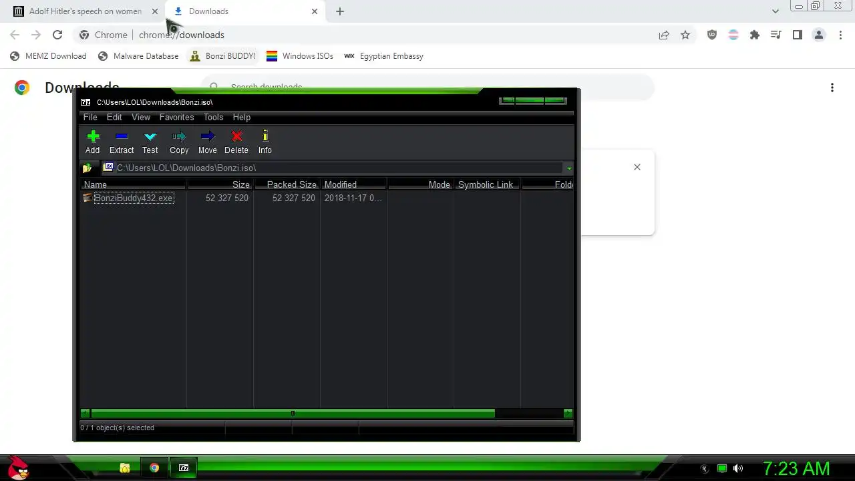Click the Search downloads field
The image size is (855, 481).
pos(427,87)
